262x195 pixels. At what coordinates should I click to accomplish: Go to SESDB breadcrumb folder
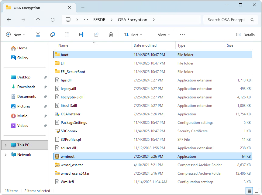pyautogui.click(x=99, y=20)
